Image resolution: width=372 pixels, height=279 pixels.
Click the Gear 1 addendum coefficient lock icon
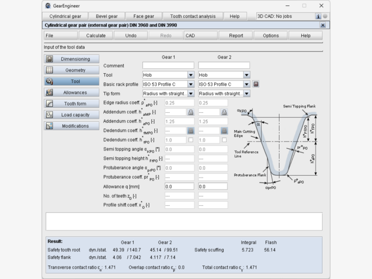191,112
